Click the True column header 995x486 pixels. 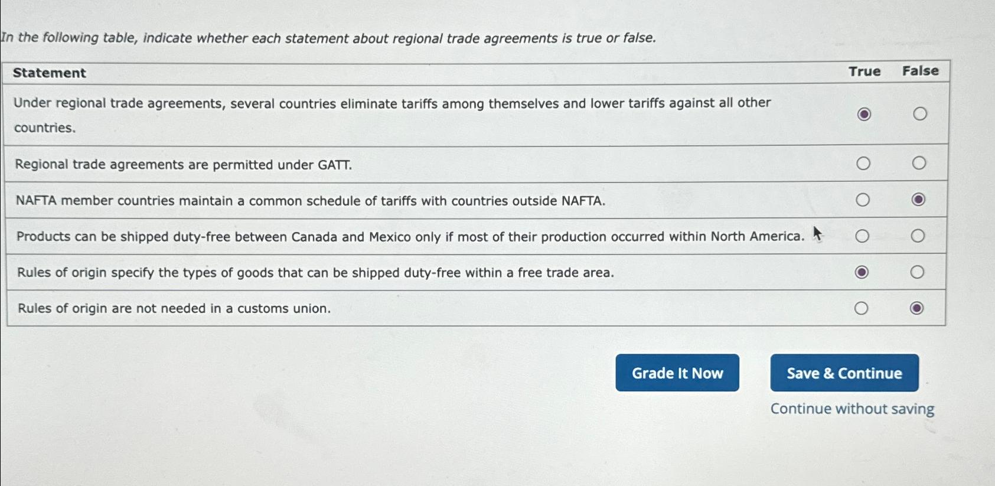863,71
